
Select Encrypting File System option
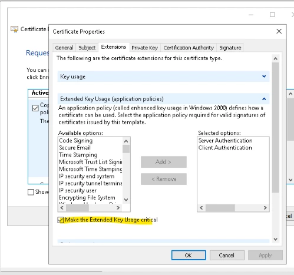pos(87,197)
